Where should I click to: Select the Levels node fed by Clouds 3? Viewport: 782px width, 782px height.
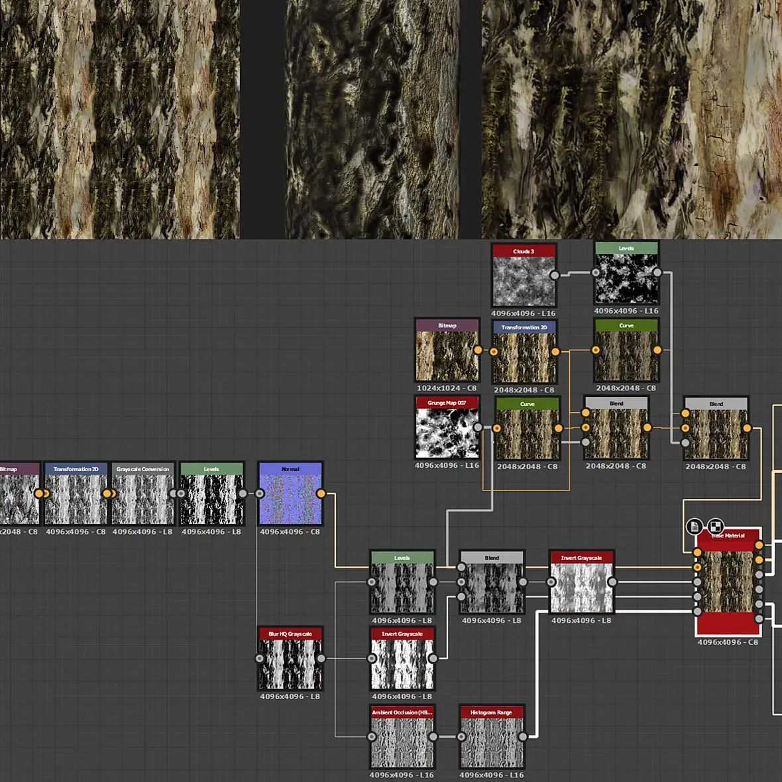pyautogui.click(x=626, y=273)
